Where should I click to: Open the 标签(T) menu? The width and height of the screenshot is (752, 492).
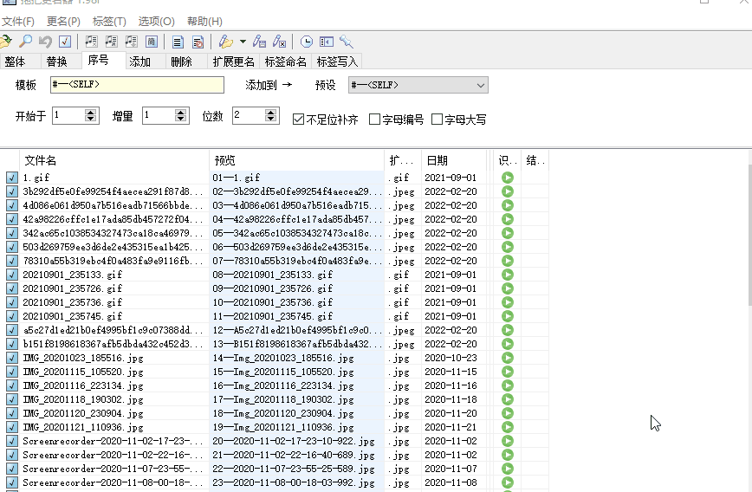point(109,22)
